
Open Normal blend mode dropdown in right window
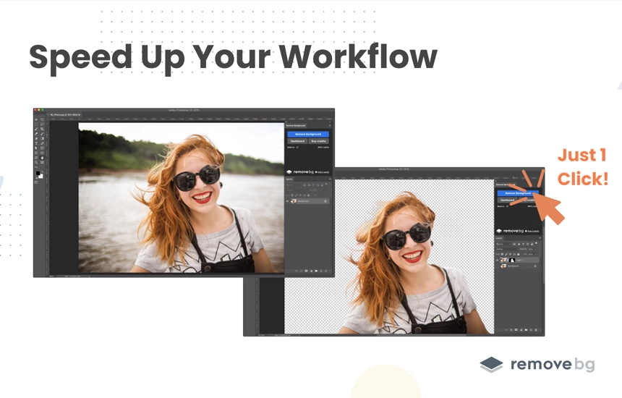coord(507,249)
